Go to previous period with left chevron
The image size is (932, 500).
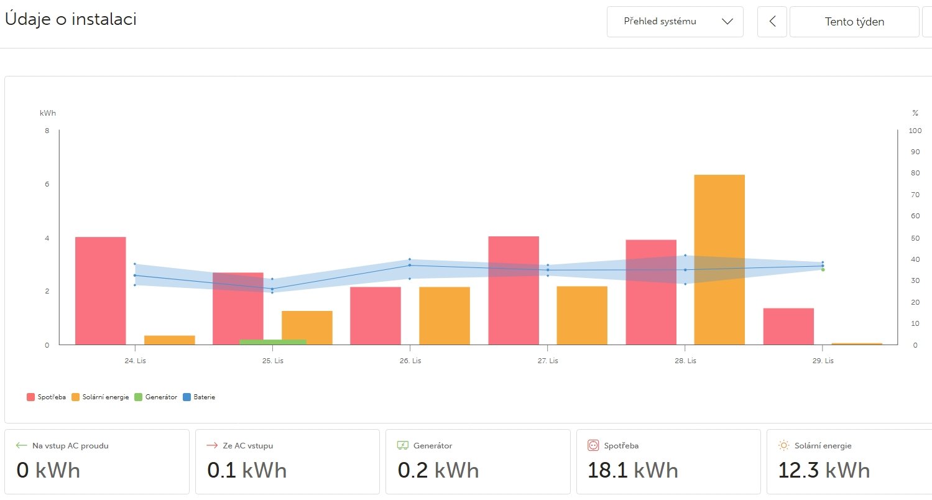point(772,22)
